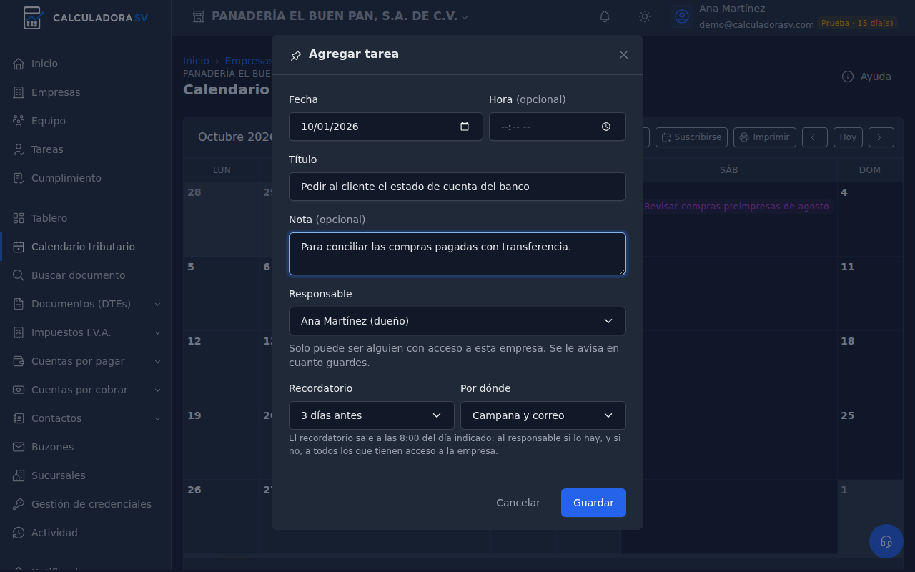Open the Responsable dropdown
Viewport: 915px width, 572px height.
(x=457, y=321)
